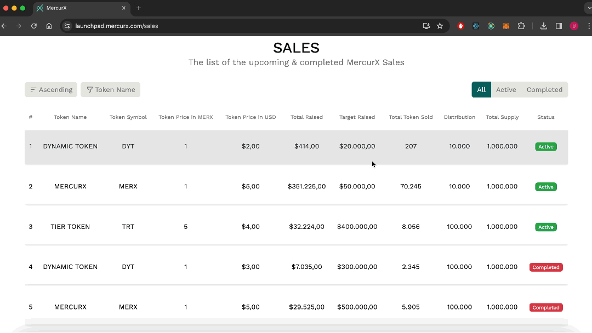This screenshot has height=333, width=592.
Task: Click the 8.056 tokens sold value
Action: (x=411, y=227)
